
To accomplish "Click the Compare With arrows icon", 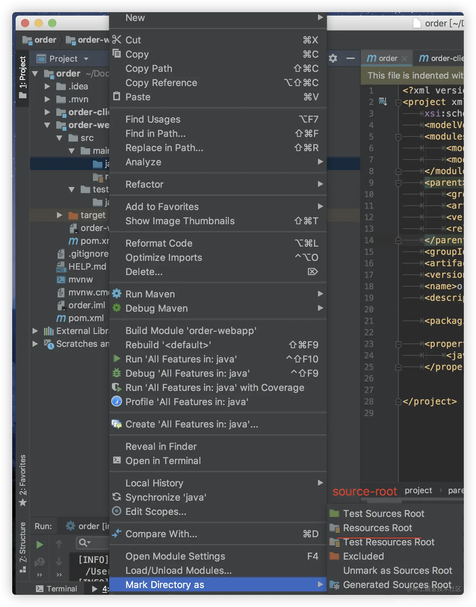I will tap(117, 533).
